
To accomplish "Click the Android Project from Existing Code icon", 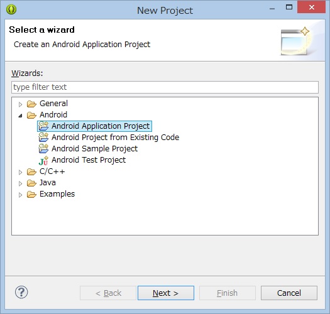I will tap(43, 138).
